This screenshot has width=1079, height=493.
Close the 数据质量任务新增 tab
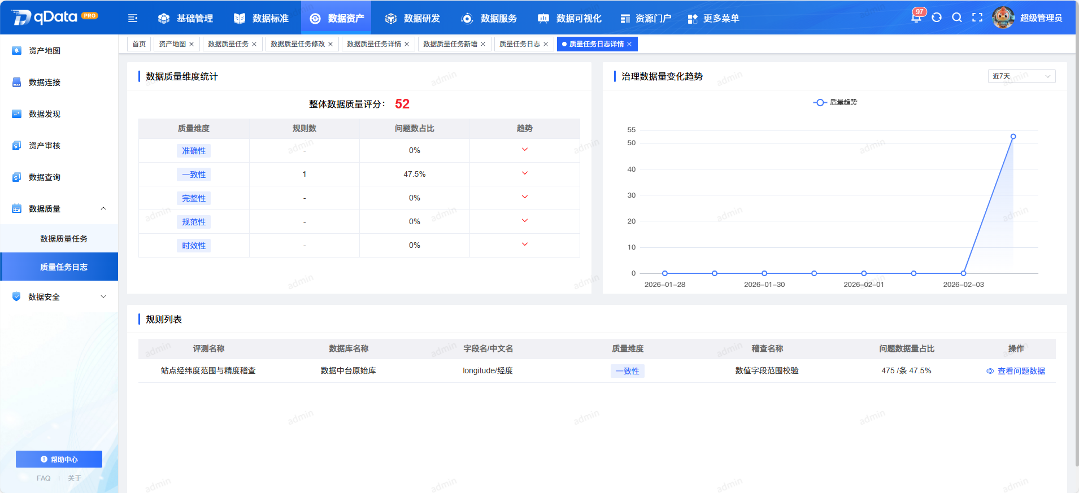click(x=483, y=44)
